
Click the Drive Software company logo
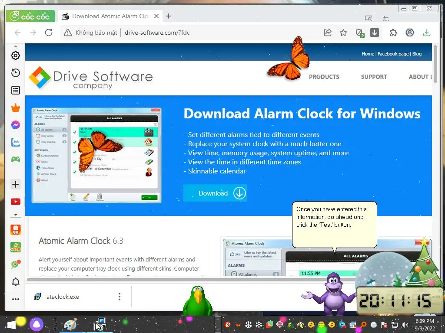[x=91, y=78]
